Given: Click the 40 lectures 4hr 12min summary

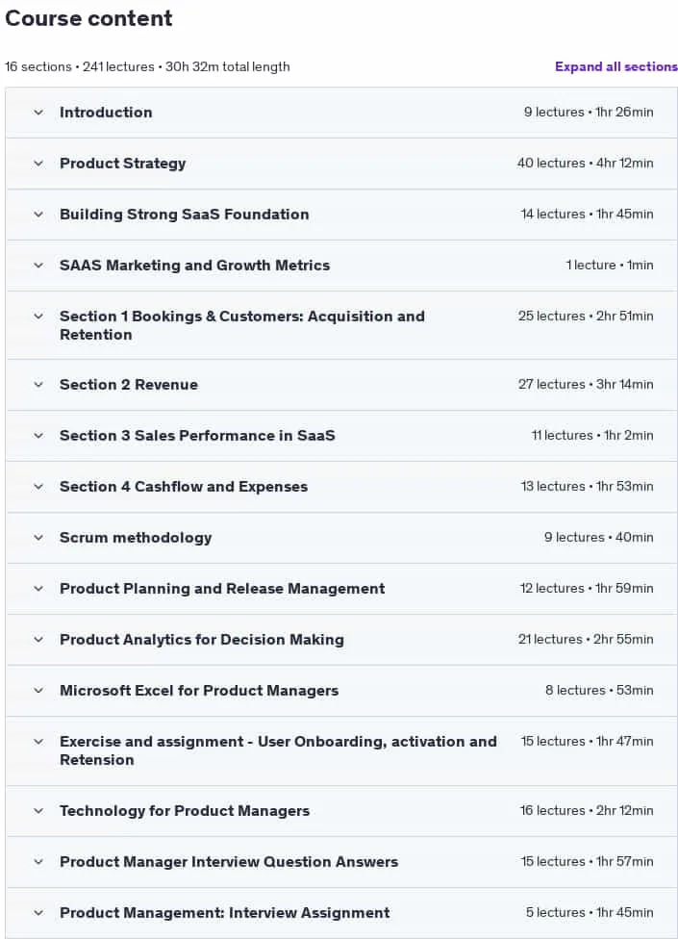Looking at the screenshot, I should (586, 163).
